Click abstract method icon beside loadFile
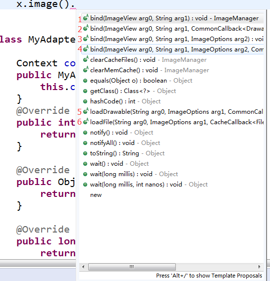 (x=86, y=122)
